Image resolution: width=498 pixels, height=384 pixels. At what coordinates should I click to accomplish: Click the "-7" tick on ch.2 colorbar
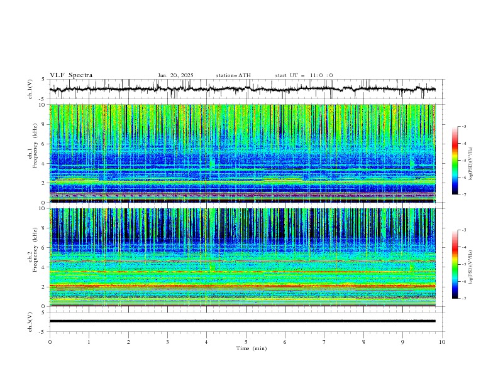[464, 298]
